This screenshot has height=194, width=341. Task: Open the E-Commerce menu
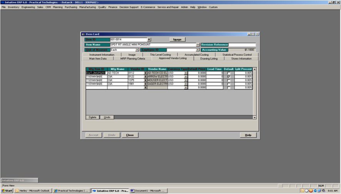pos(148,7)
